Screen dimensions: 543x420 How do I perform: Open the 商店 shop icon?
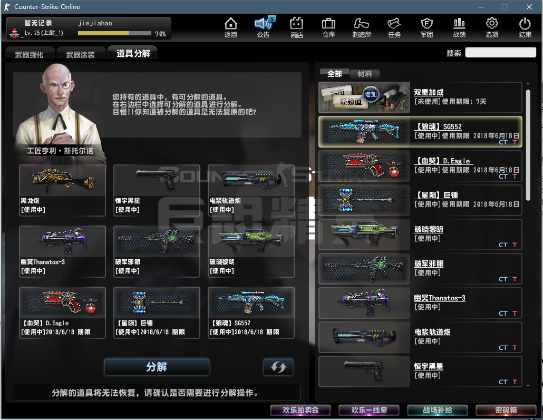point(296,27)
